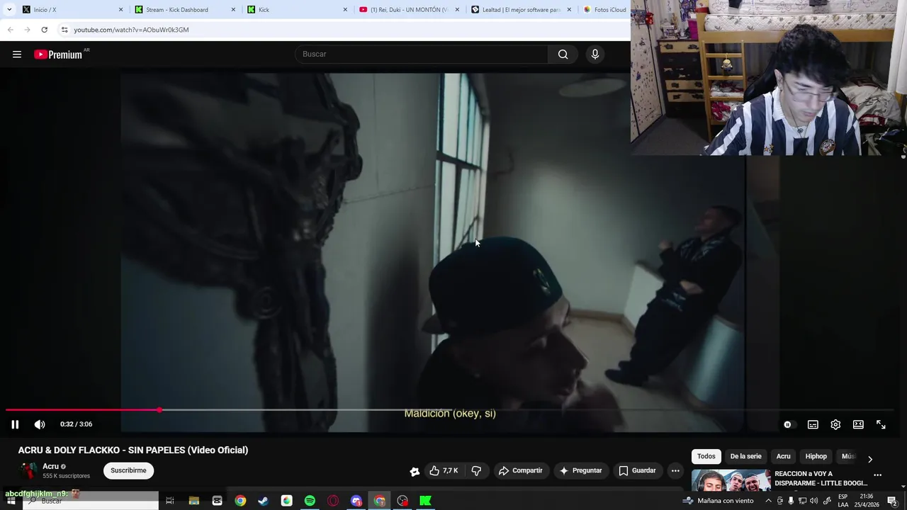Open the green Kick app in taskbar
907x510 pixels.
[425, 501]
